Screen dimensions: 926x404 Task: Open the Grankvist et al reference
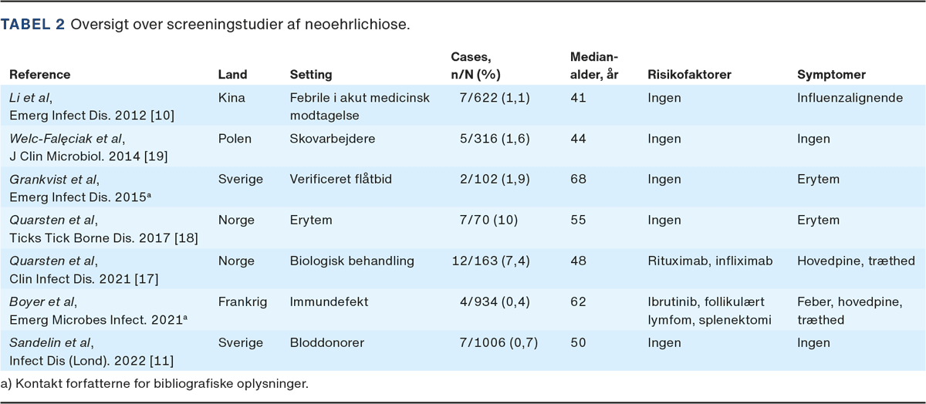[x=56, y=179]
